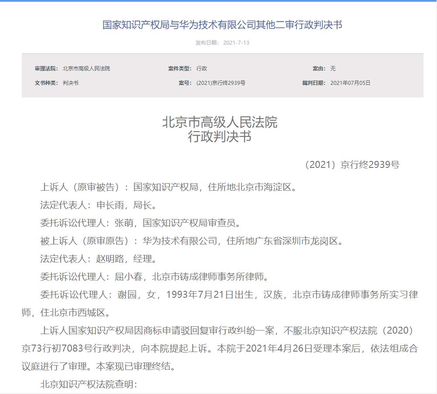Screen dimensions: 437x394
Task: Click the line starting 被上诉人（原审原告）
Action: 192,241
